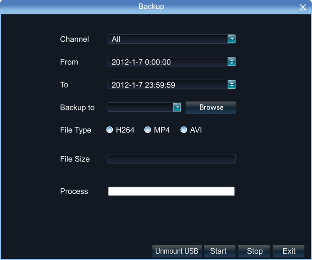
Task: Click the File Type label
Action: coord(76,130)
